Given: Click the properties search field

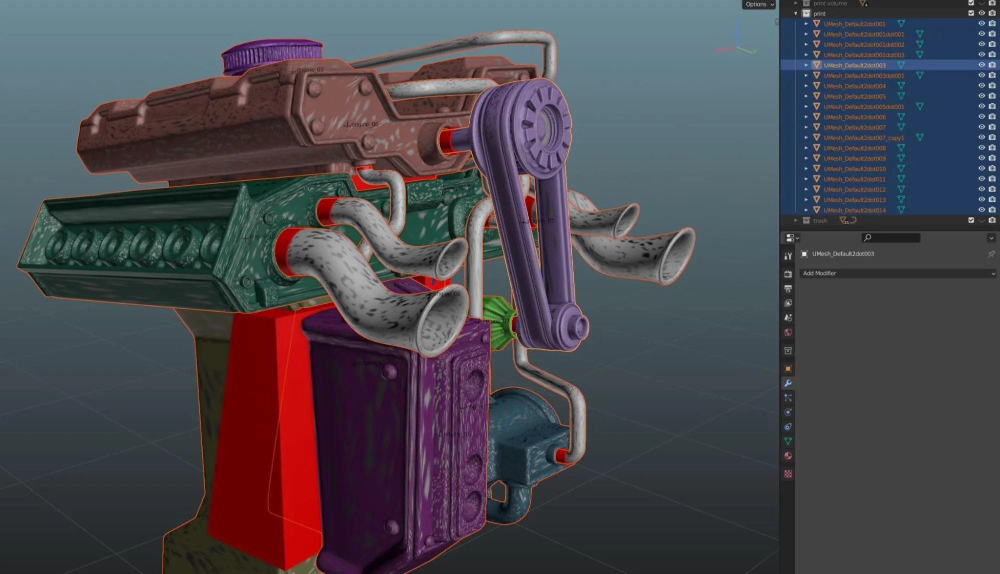Looking at the screenshot, I should tap(891, 238).
